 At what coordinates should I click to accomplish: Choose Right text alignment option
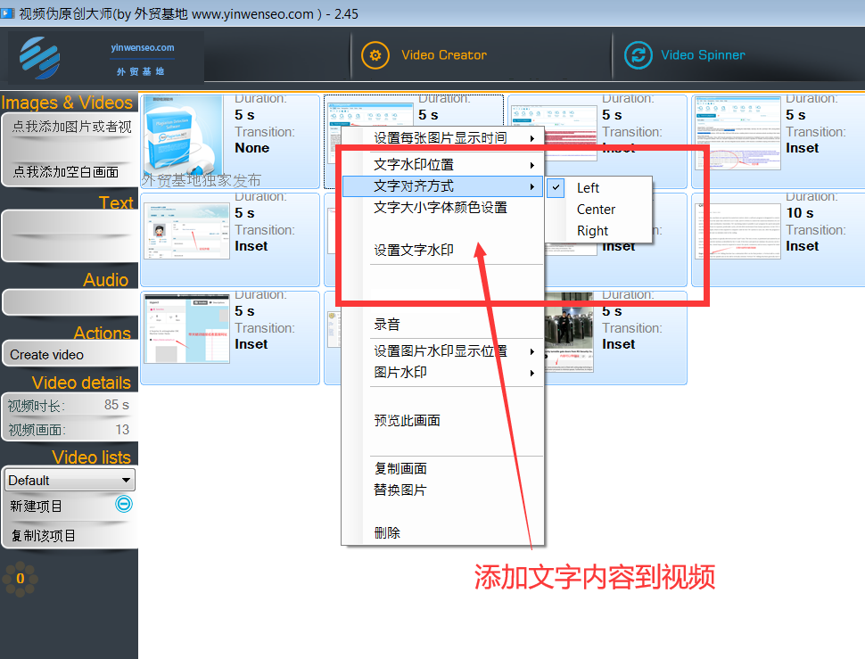click(592, 231)
